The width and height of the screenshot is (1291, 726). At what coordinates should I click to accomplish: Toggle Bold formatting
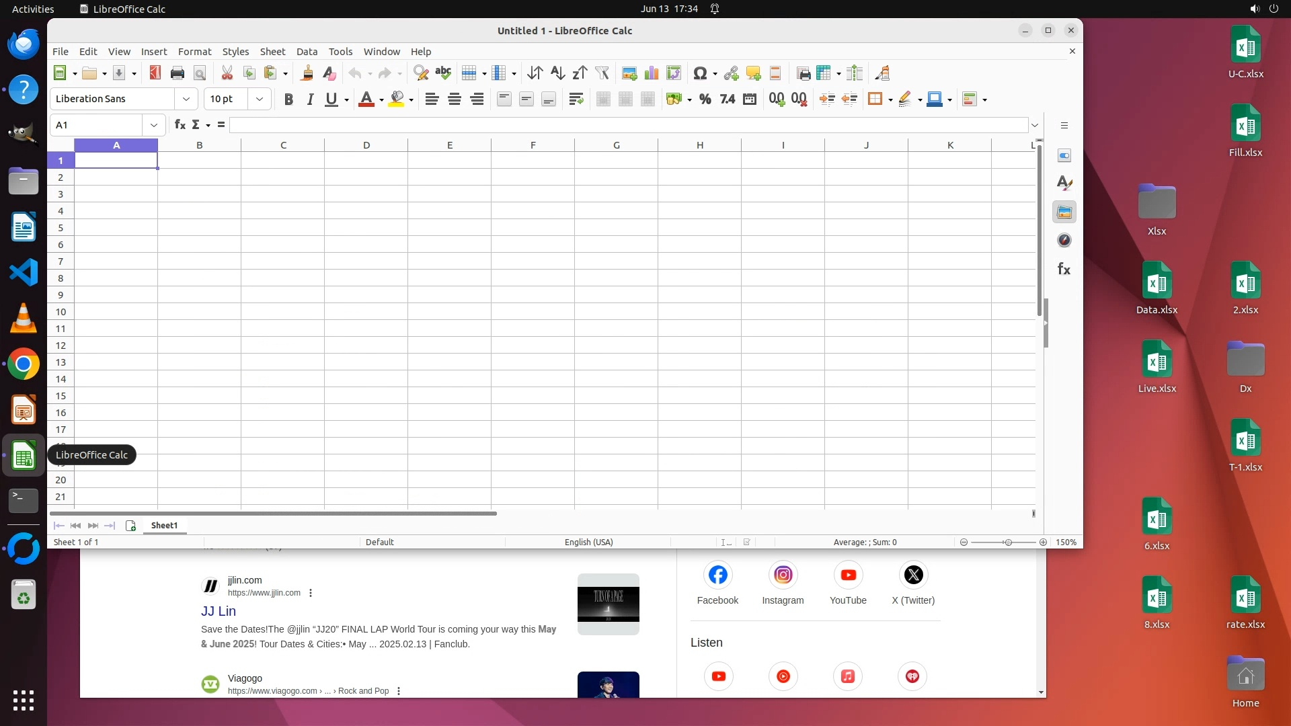coord(288,99)
